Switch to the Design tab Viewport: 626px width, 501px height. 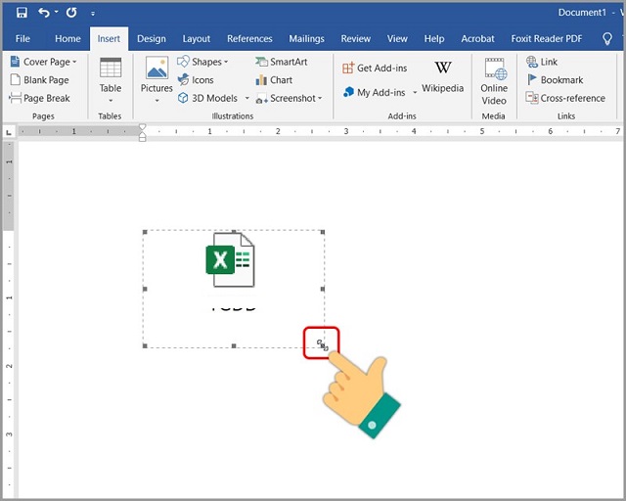(x=151, y=39)
